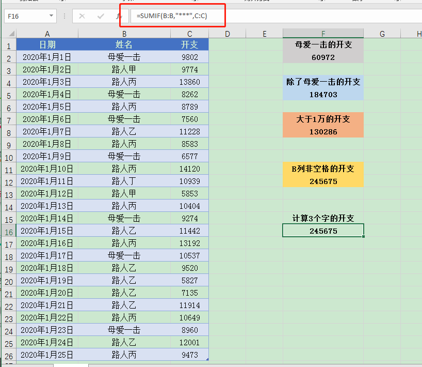Click the 路人丁 cell
422x367 pixels.
pyautogui.click(x=124, y=181)
